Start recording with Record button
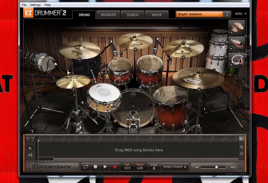Viewport: 268px width, 183px height. [115, 167]
